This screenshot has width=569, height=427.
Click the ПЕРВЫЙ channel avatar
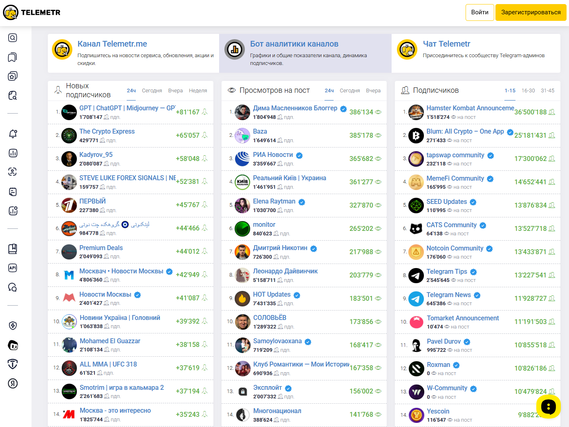click(x=69, y=205)
